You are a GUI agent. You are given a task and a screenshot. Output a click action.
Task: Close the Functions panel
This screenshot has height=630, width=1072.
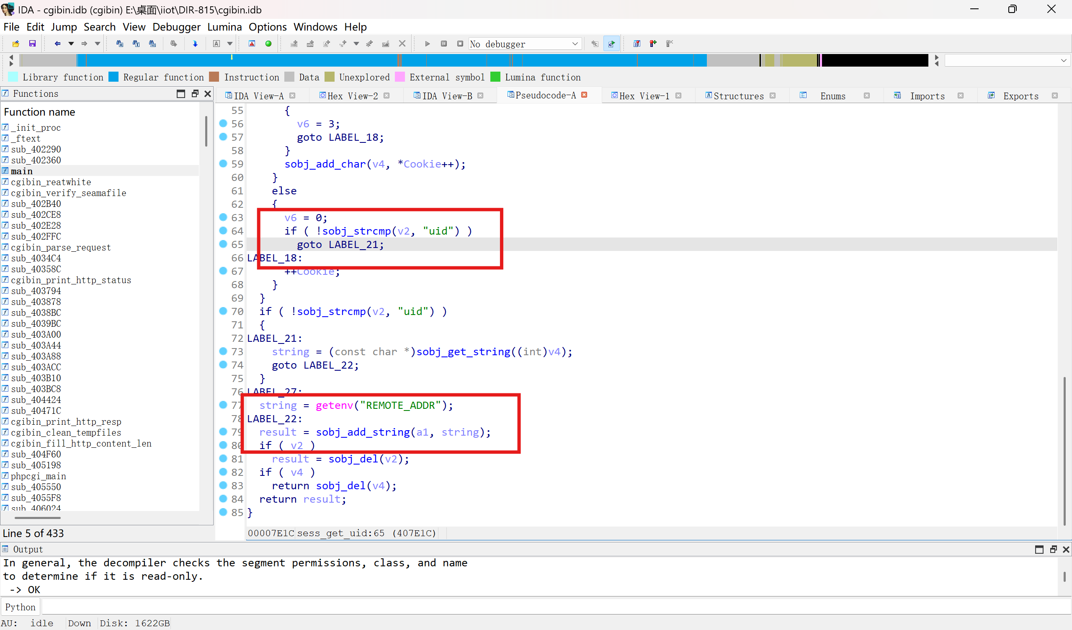point(208,94)
